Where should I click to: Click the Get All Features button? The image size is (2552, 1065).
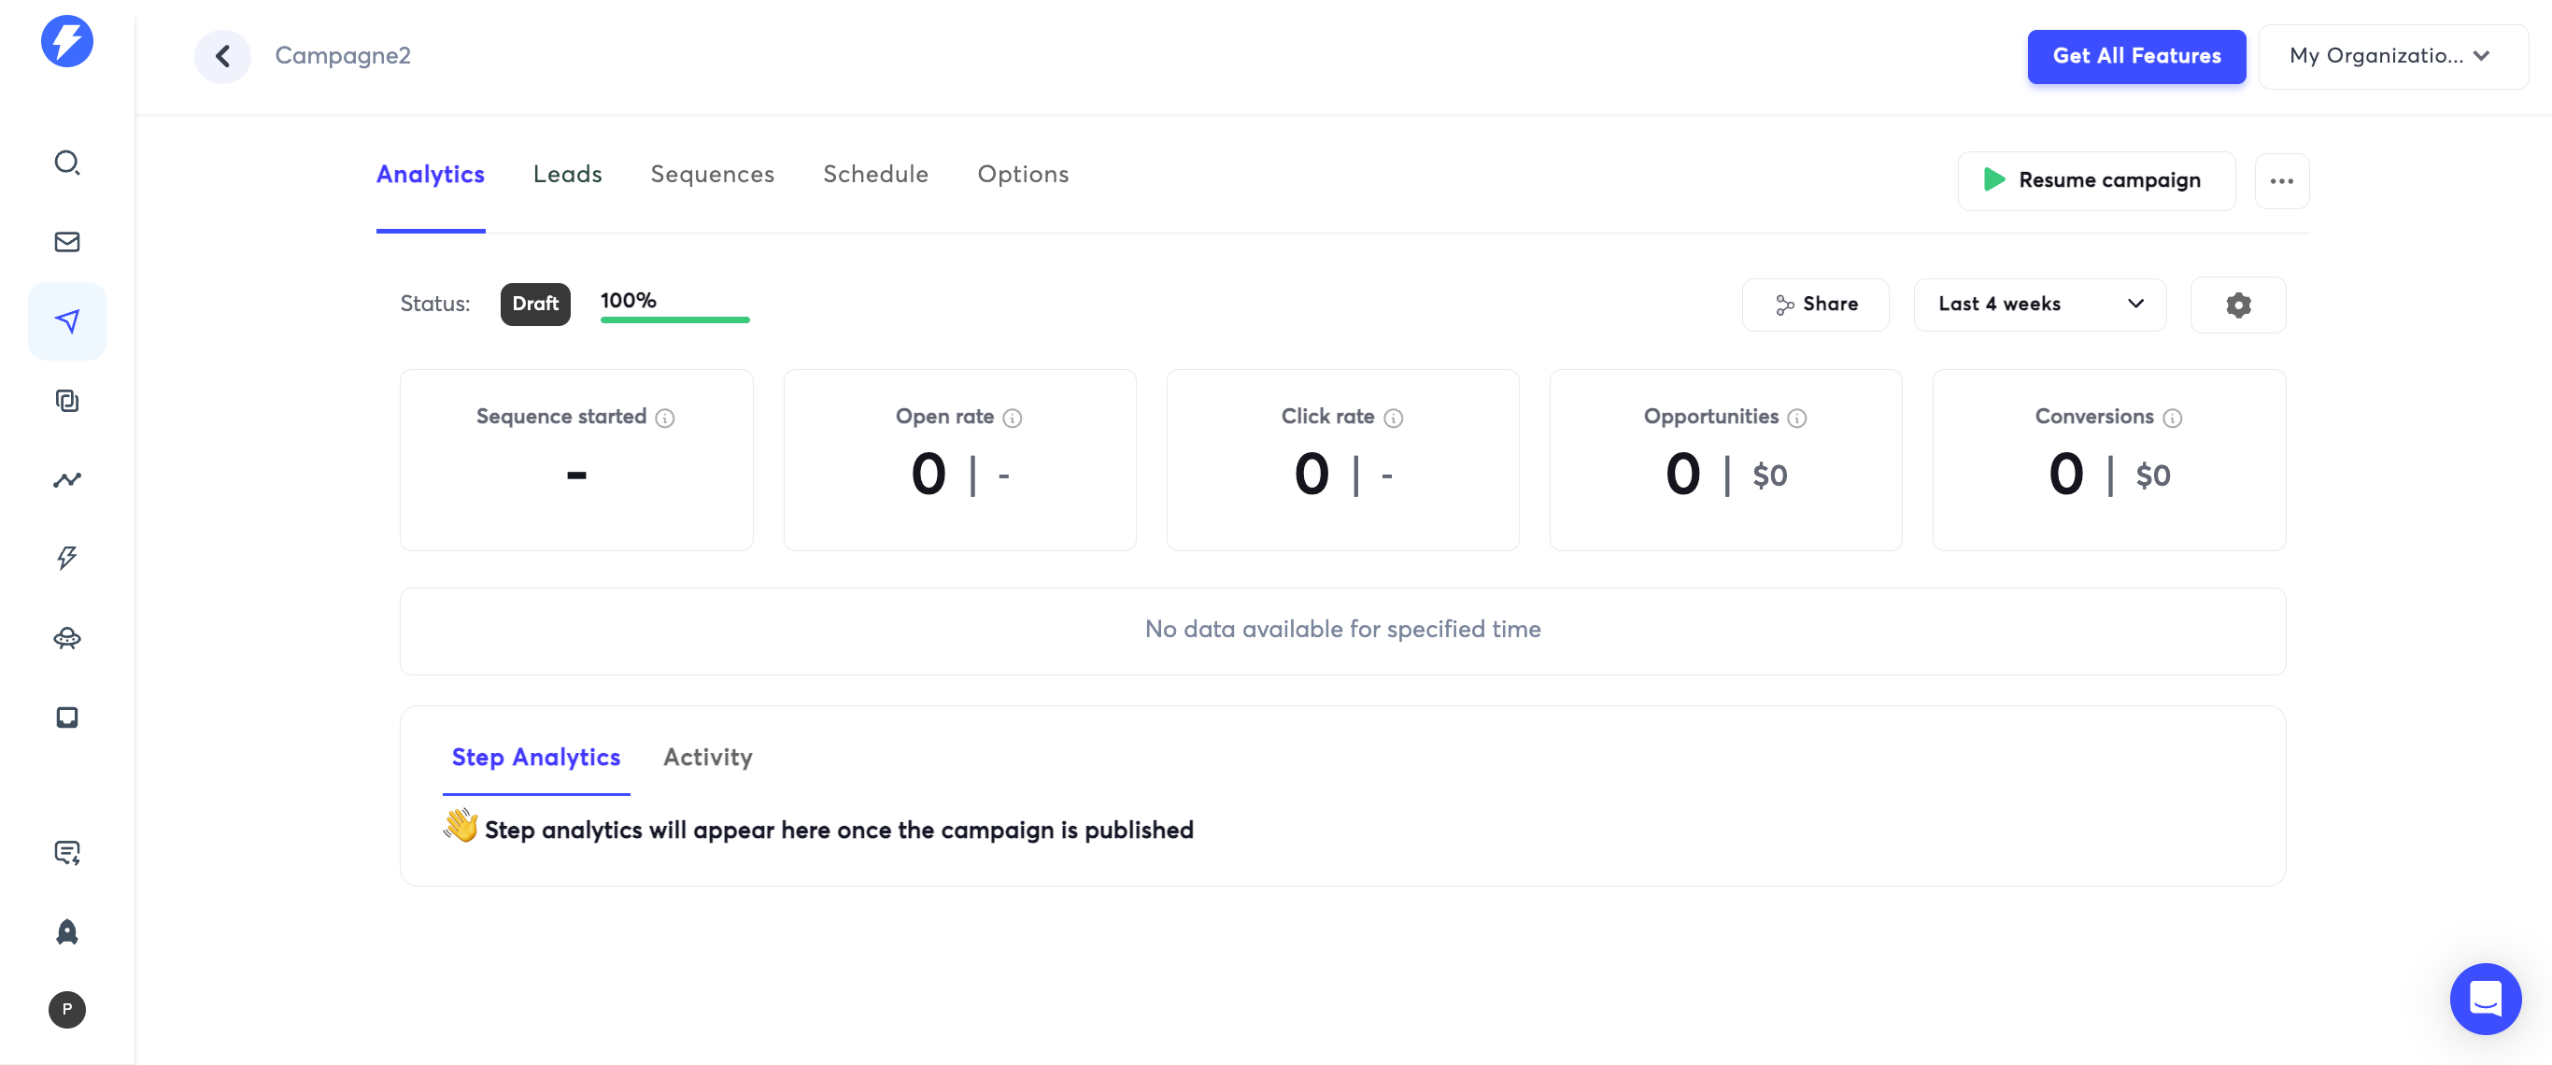pos(2137,56)
